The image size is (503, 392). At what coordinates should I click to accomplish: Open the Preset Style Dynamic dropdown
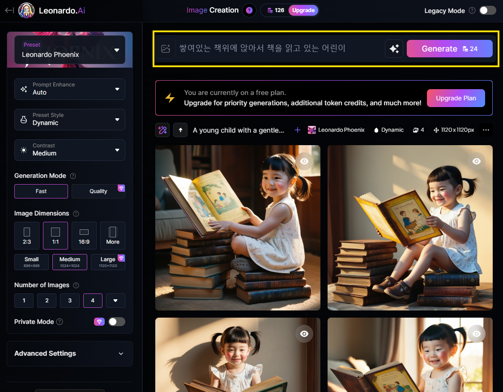[70, 120]
